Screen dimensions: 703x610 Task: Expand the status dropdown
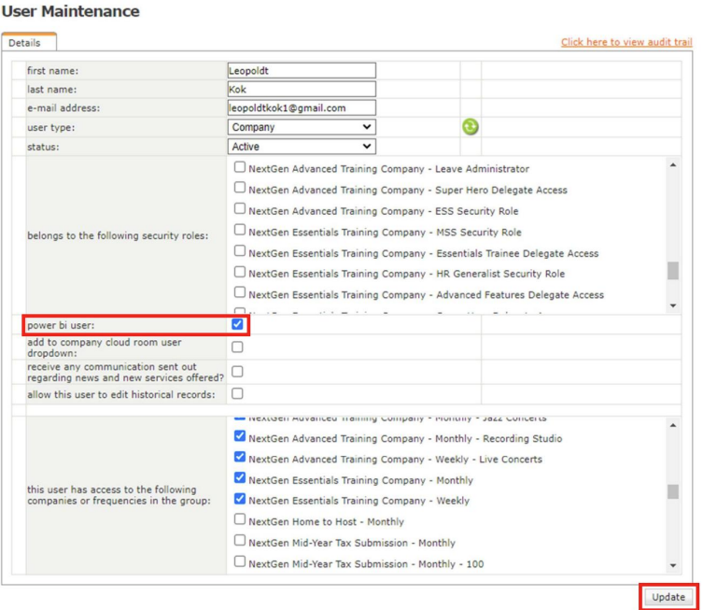coord(302,147)
